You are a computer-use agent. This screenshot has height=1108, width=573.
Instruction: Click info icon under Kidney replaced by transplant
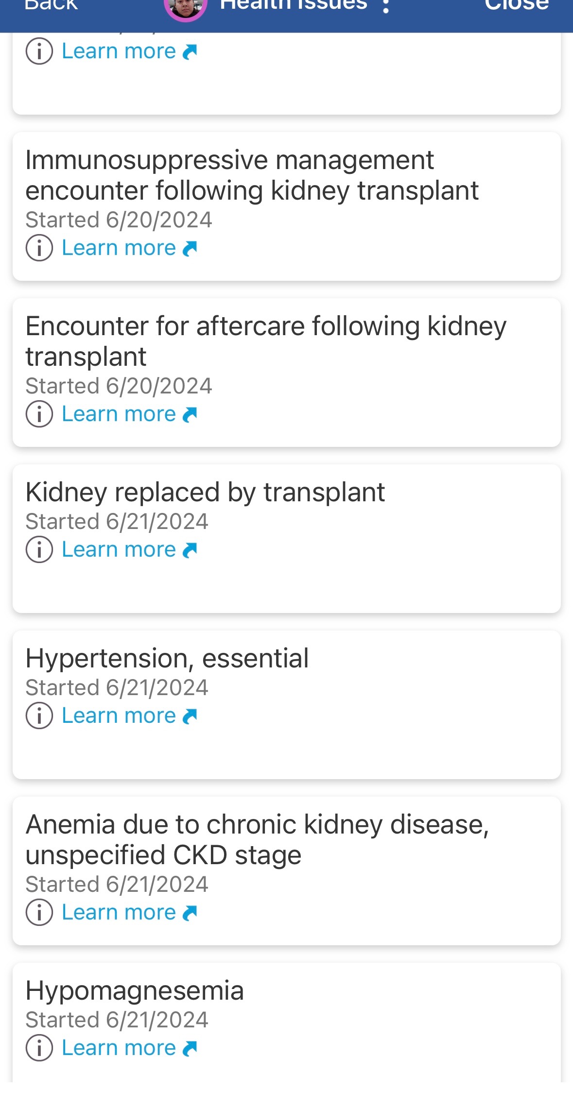pos(39,550)
